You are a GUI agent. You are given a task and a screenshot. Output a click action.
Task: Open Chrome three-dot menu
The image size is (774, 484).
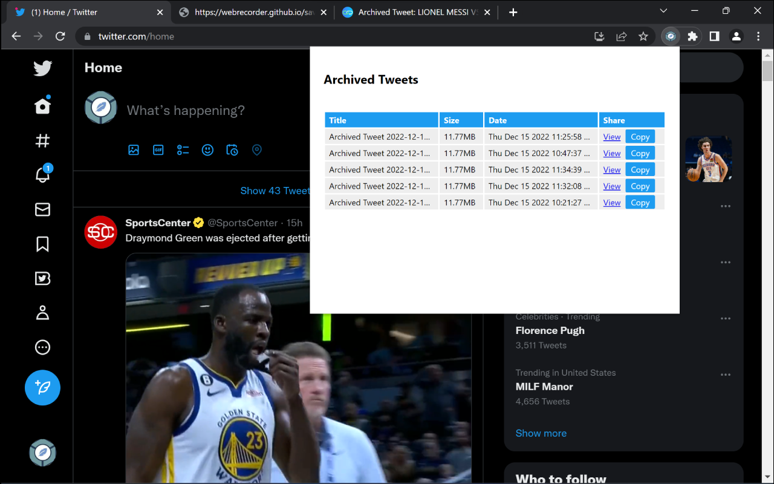758,36
